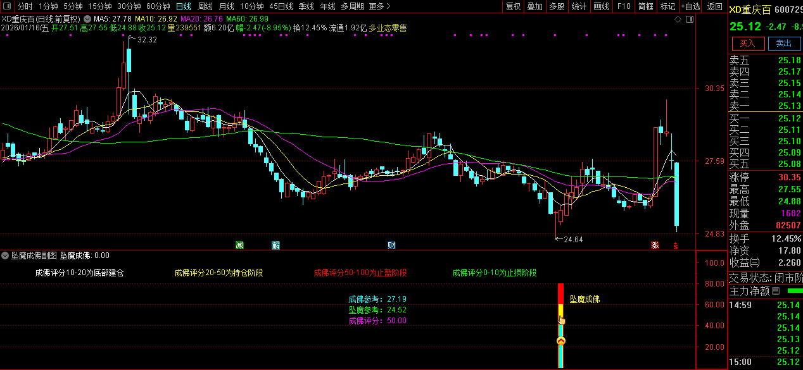Select the 60分钟 period tab
This screenshot has width=803, height=370.
158,6
